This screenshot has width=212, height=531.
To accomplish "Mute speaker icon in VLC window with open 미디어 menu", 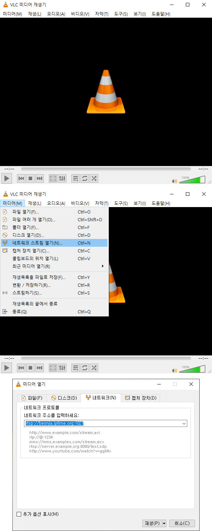I will pyautogui.click(x=174, y=370).
